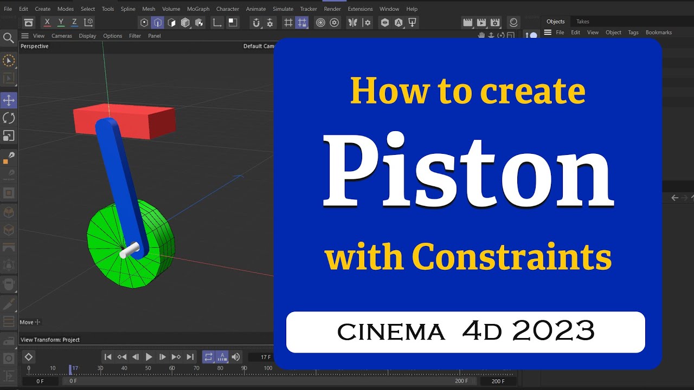Image resolution: width=694 pixels, height=390 pixels.
Task: Jump to next keyframe
Action: 176,357
